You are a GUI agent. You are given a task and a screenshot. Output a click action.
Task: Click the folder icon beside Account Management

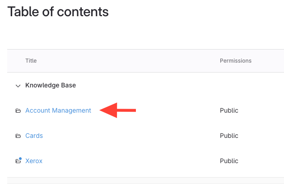point(18,110)
